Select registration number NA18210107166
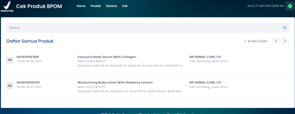 click(28, 57)
